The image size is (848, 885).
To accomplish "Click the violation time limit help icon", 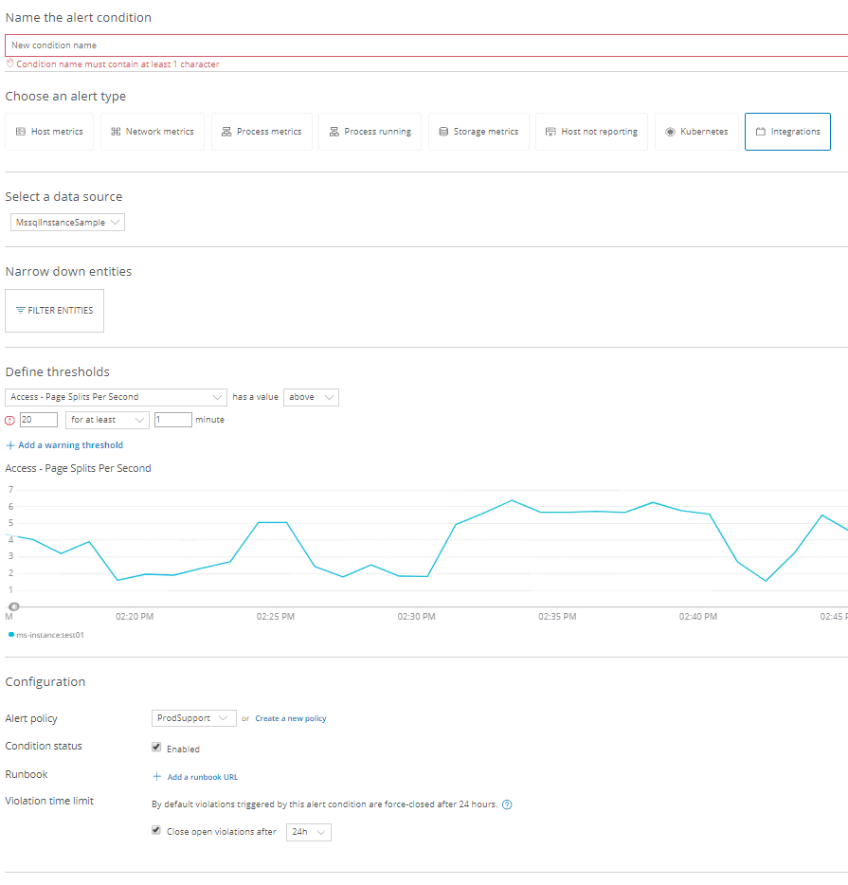I will pyautogui.click(x=507, y=804).
